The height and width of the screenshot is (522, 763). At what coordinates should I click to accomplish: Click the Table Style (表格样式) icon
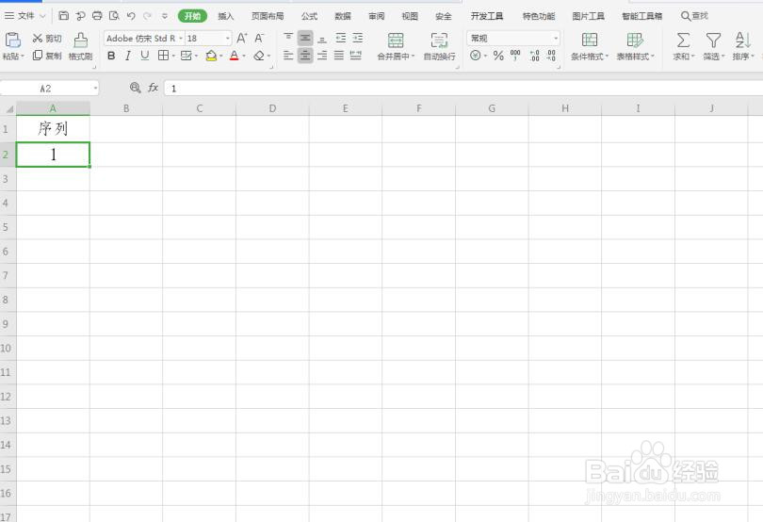pyautogui.click(x=635, y=40)
